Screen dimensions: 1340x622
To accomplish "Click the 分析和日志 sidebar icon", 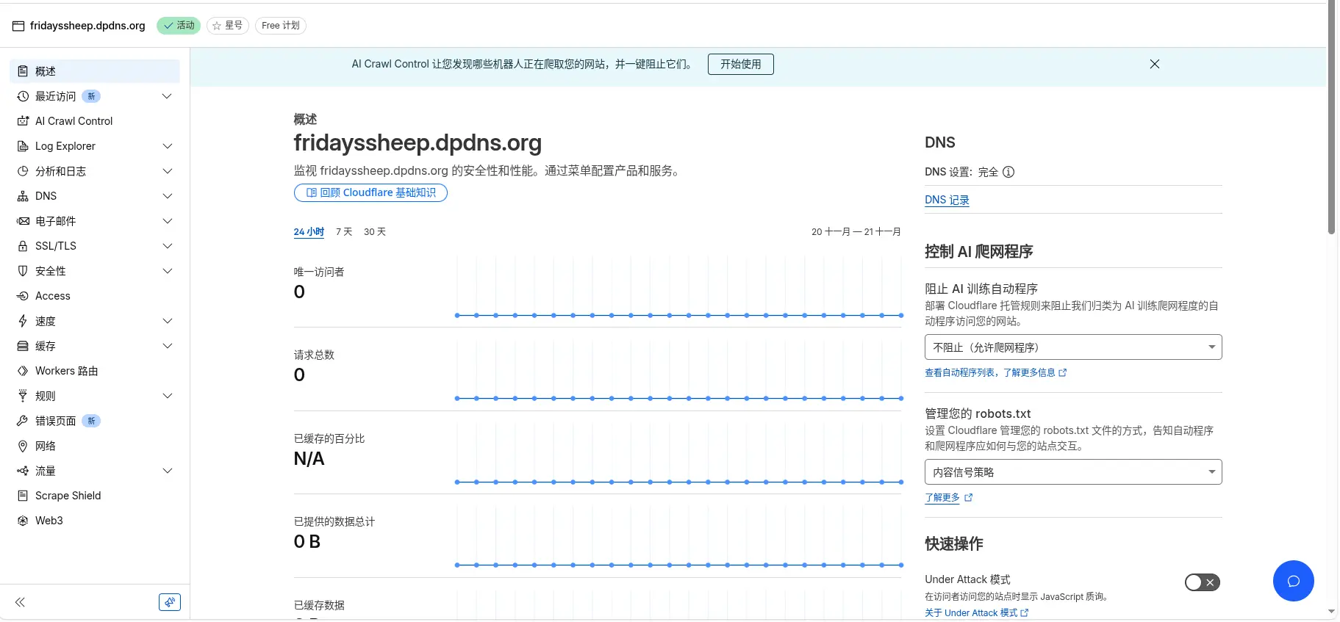I will (x=23, y=171).
